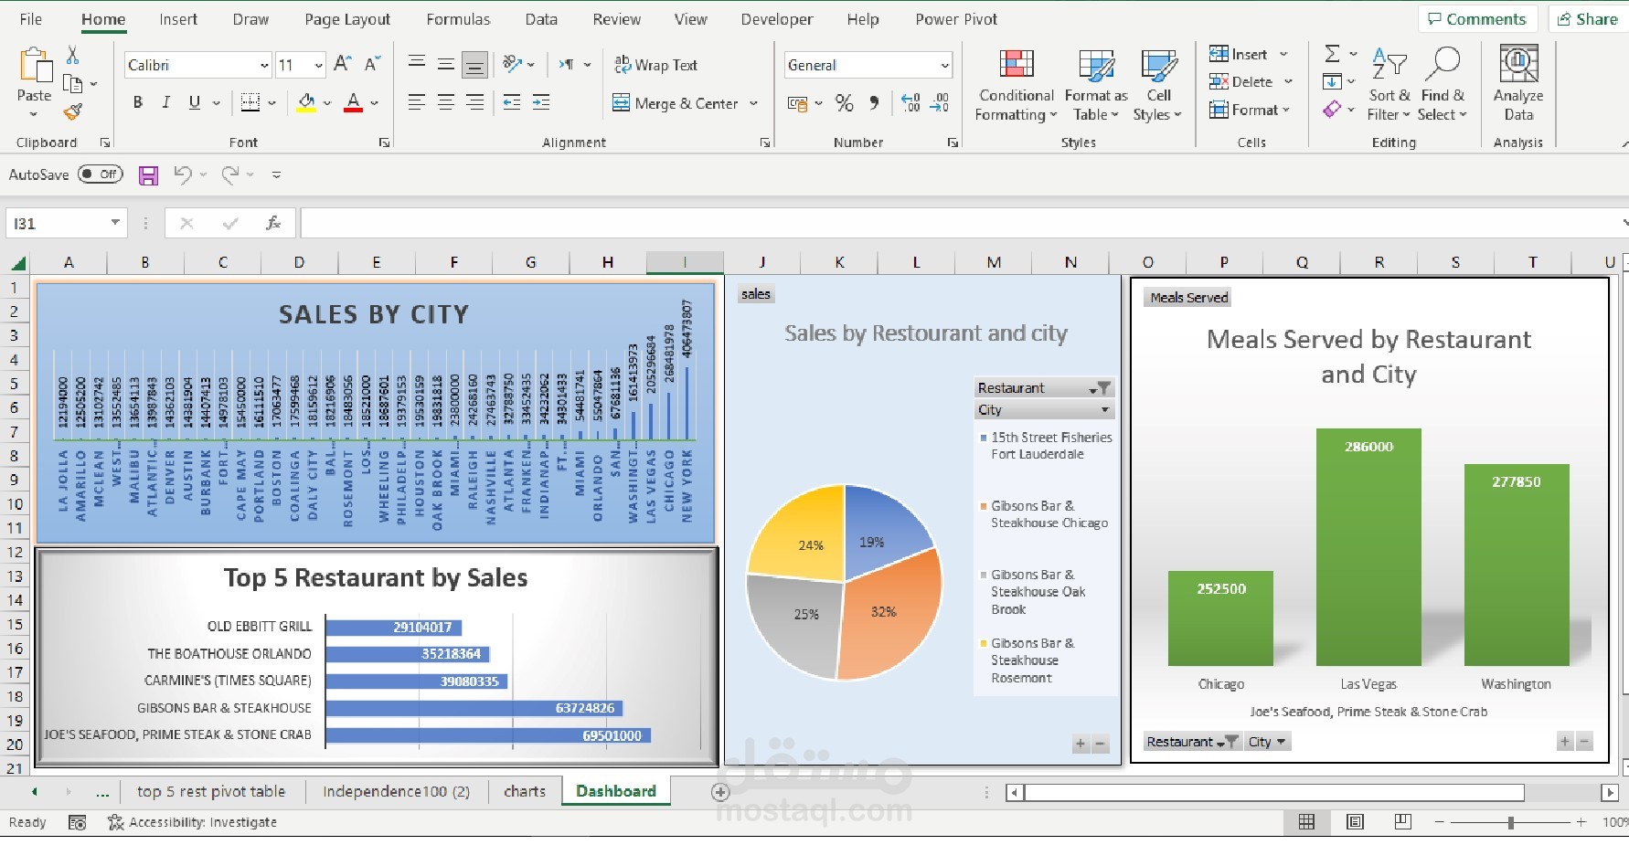
Task: Switch to the charts sheet tab
Action: [x=524, y=791]
